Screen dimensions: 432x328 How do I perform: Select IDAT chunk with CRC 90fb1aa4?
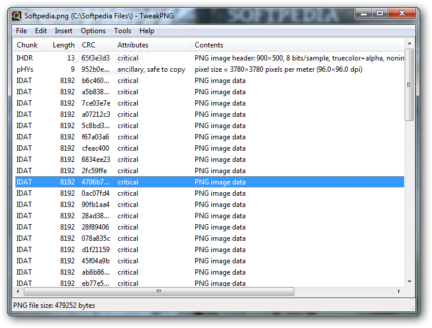209,205
